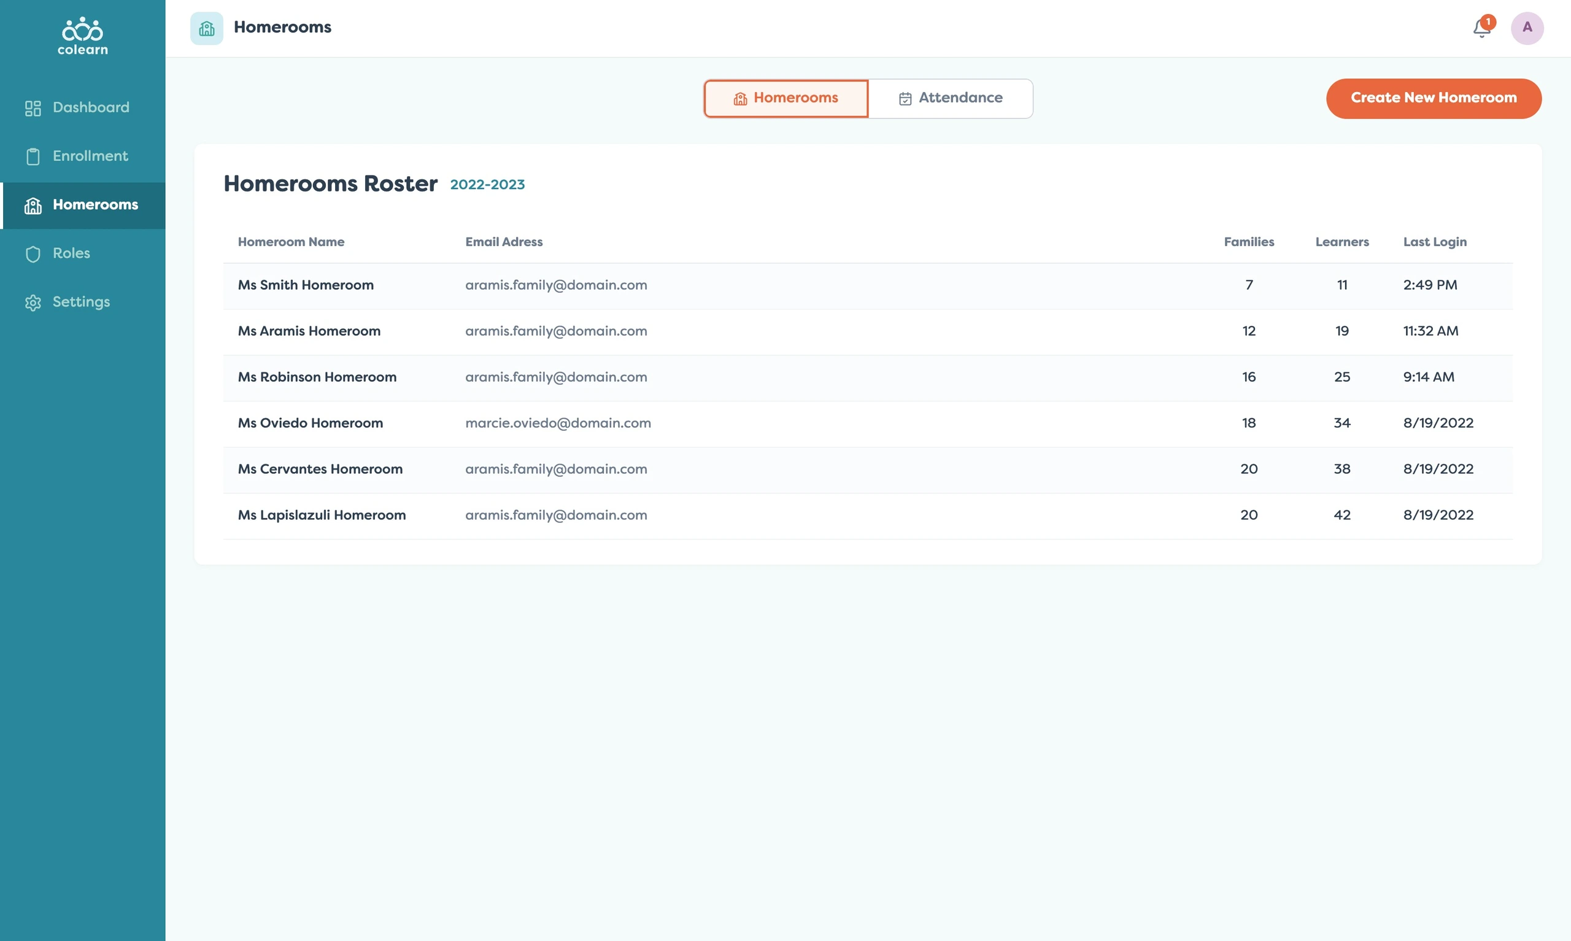Viewport: 1571px width, 941px height.
Task: Click learners count 38
Action: tap(1341, 468)
